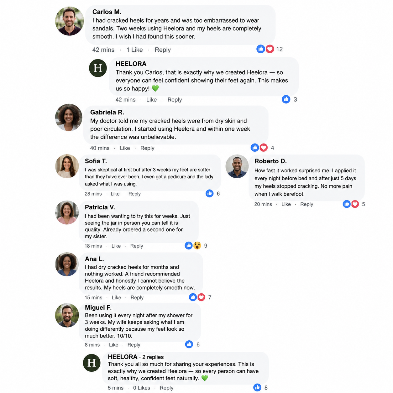Expand the '2 replies' thread by HEELORA

(x=153, y=357)
